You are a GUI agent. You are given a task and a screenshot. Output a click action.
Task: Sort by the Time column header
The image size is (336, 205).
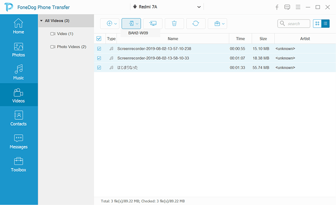[240, 39]
